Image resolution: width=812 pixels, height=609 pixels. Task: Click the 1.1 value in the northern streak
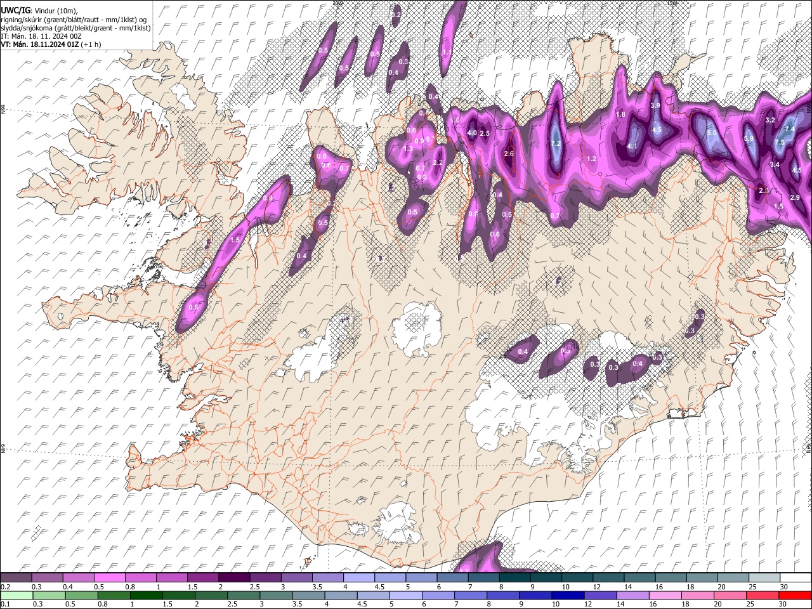(x=447, y=53)
